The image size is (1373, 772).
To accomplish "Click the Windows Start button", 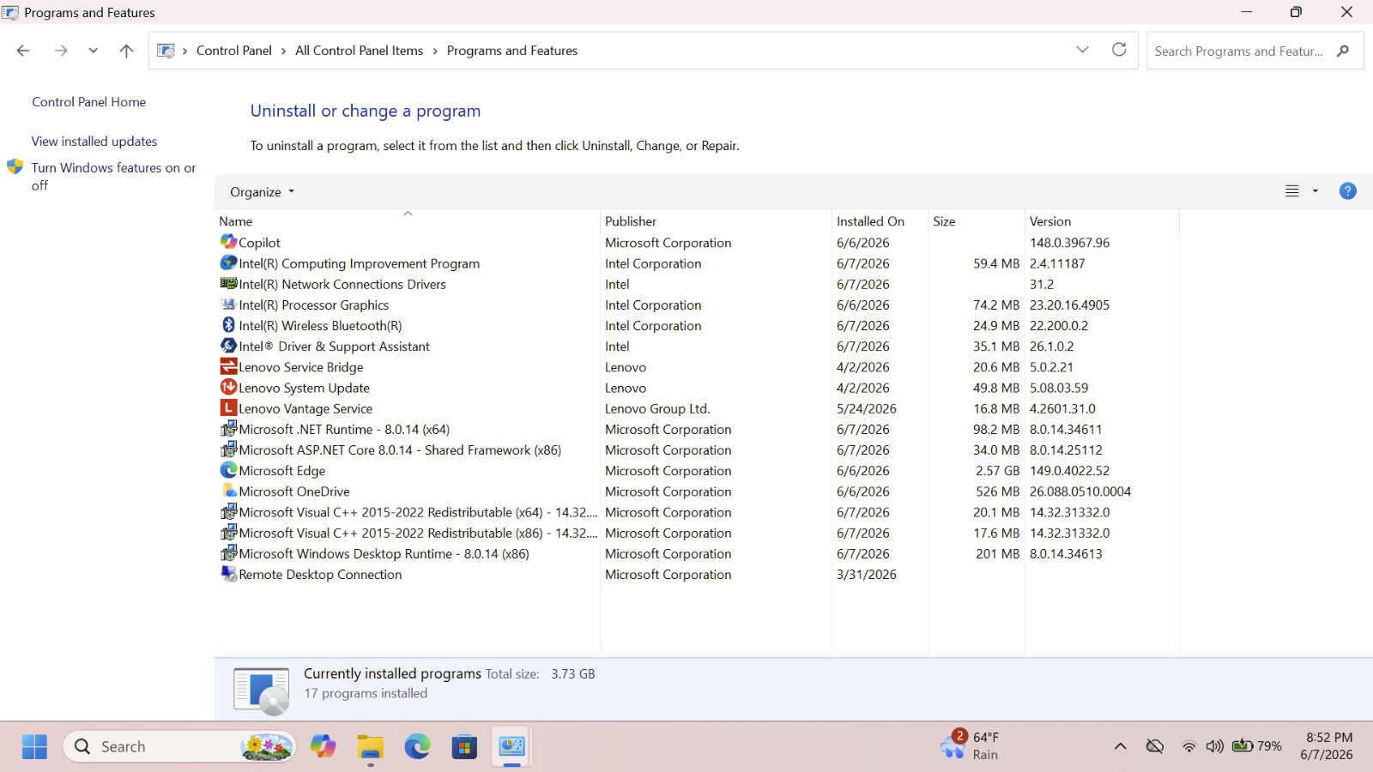I will pyautogui.click(x=34, y=746).
